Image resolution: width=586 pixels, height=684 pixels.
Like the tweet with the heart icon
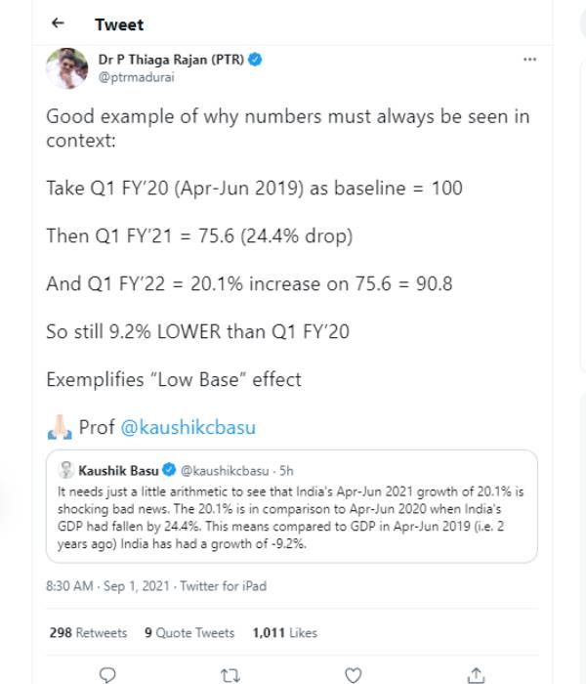tap(353, 673)
